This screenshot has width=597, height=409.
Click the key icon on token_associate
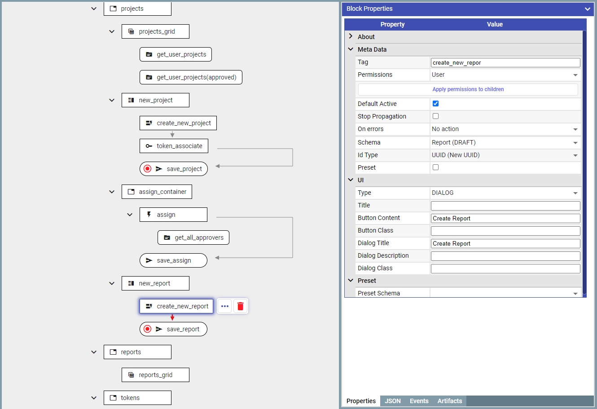[x=149, y=146]
